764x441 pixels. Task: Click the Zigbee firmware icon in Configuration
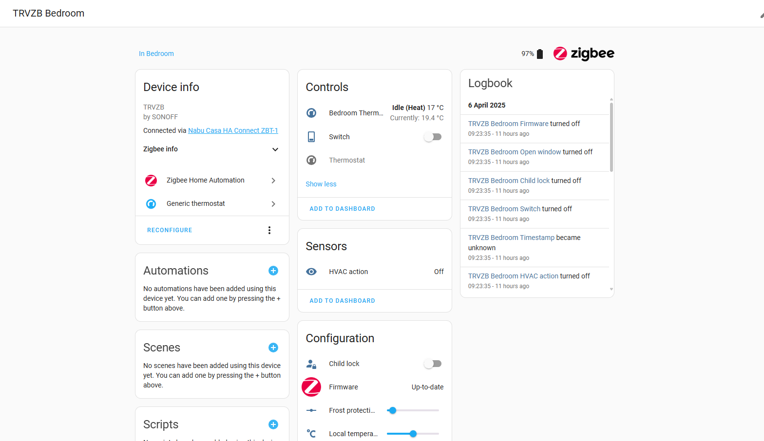point(311,387)
